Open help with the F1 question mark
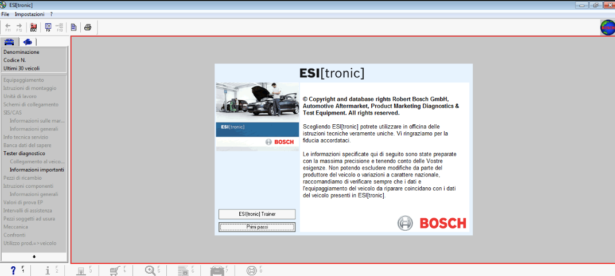Screen dimensions: 615x276 pyautogui.click(x=13, y=270)
